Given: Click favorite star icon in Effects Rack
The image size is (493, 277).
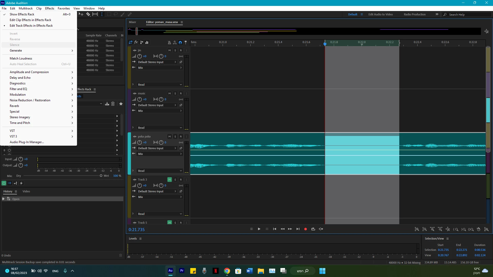Looking at the screenshot, I should [121, 104].
